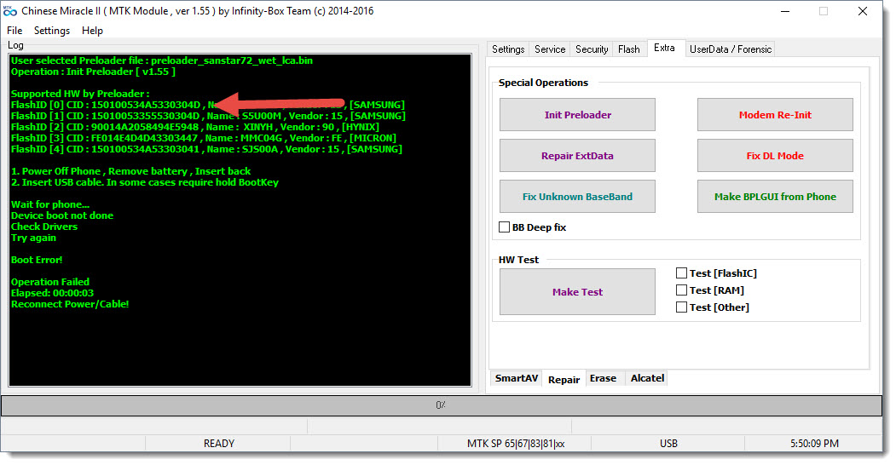Click the Modem Re-Init button
The width and height of the screenshot is (896, 465).
(775, 115)
